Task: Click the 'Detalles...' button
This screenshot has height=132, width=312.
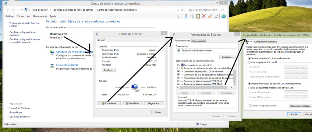Action: [108, 70]
